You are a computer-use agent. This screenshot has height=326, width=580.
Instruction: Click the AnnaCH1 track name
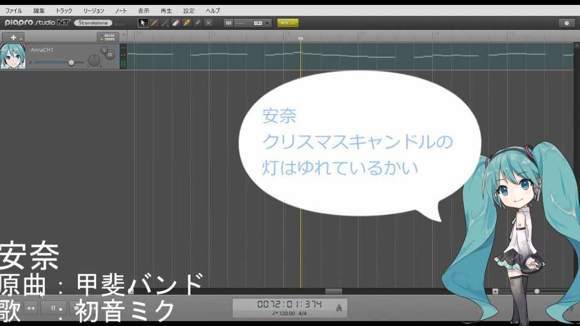[42, 50]
